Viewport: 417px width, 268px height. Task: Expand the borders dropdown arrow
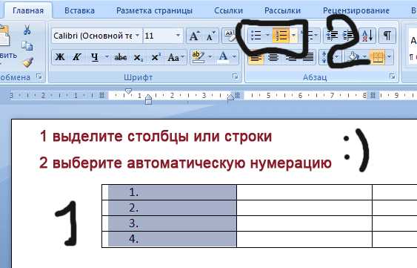pyautogui.click(x=390, y=56)
